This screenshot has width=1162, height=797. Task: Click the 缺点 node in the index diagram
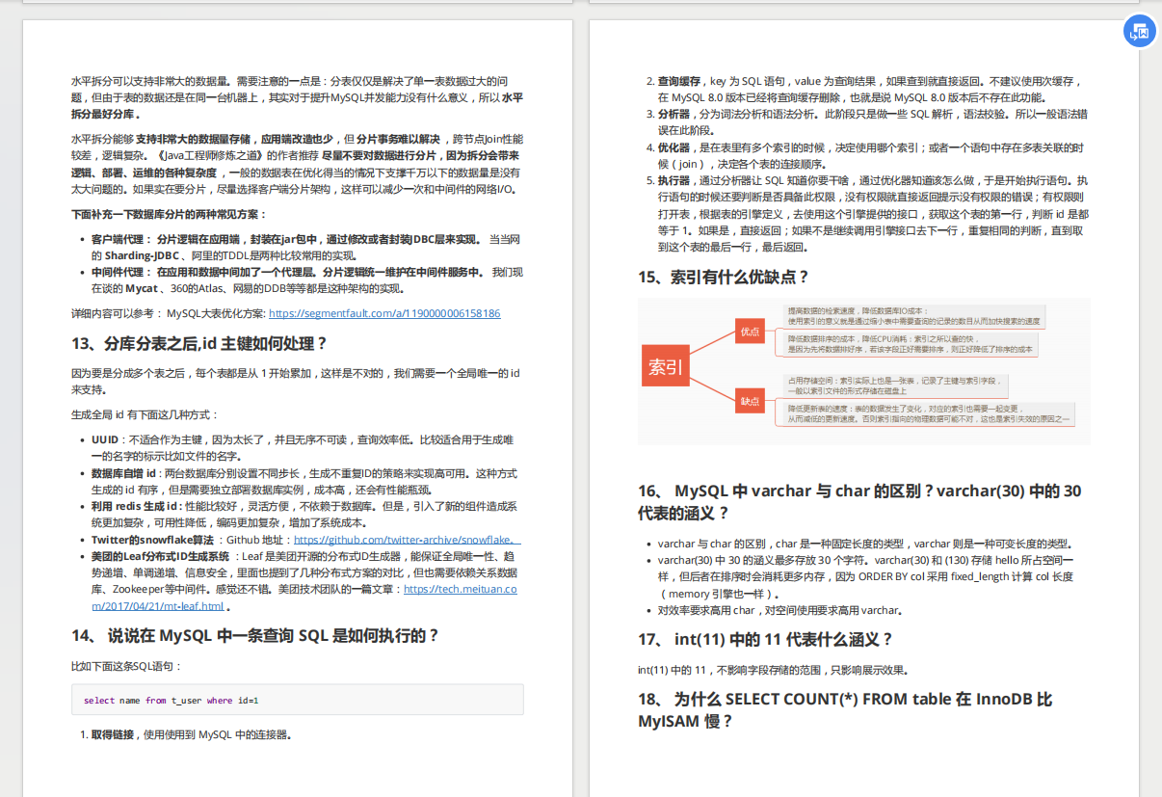click(750, 400)
